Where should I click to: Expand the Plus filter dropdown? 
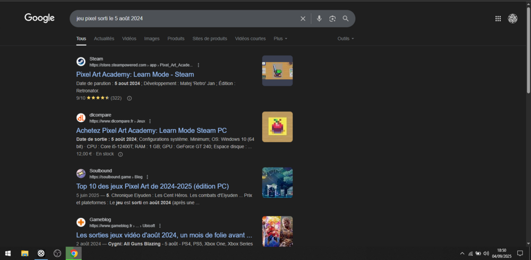coord(280,39)
